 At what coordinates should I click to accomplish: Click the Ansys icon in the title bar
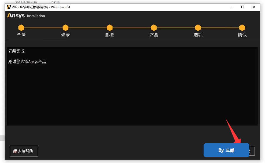click(x=9, y=7)
